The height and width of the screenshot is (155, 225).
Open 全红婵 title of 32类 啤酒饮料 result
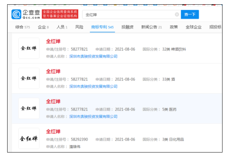coord(53,41)
